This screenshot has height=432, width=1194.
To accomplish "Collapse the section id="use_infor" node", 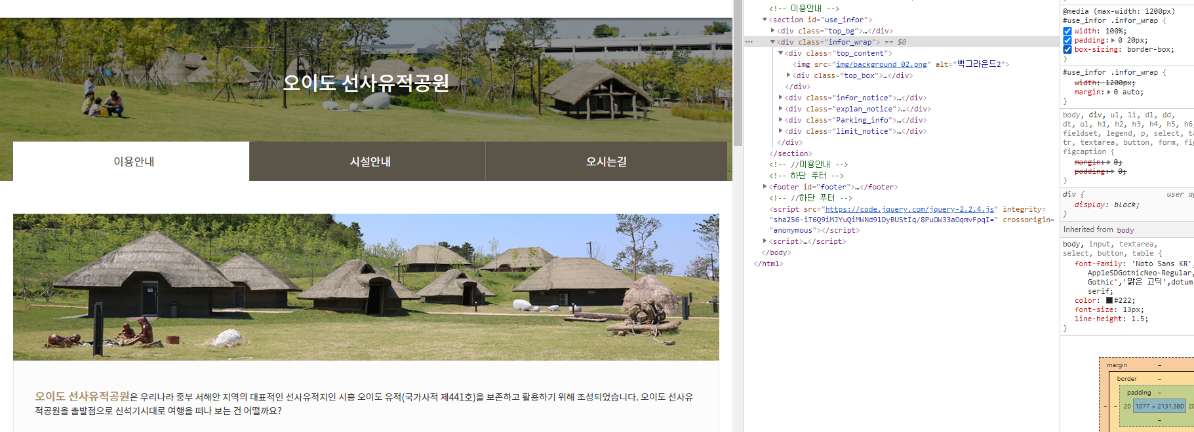I will click(765, 20).
